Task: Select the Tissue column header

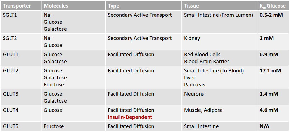Action: [x=192, y=6]
